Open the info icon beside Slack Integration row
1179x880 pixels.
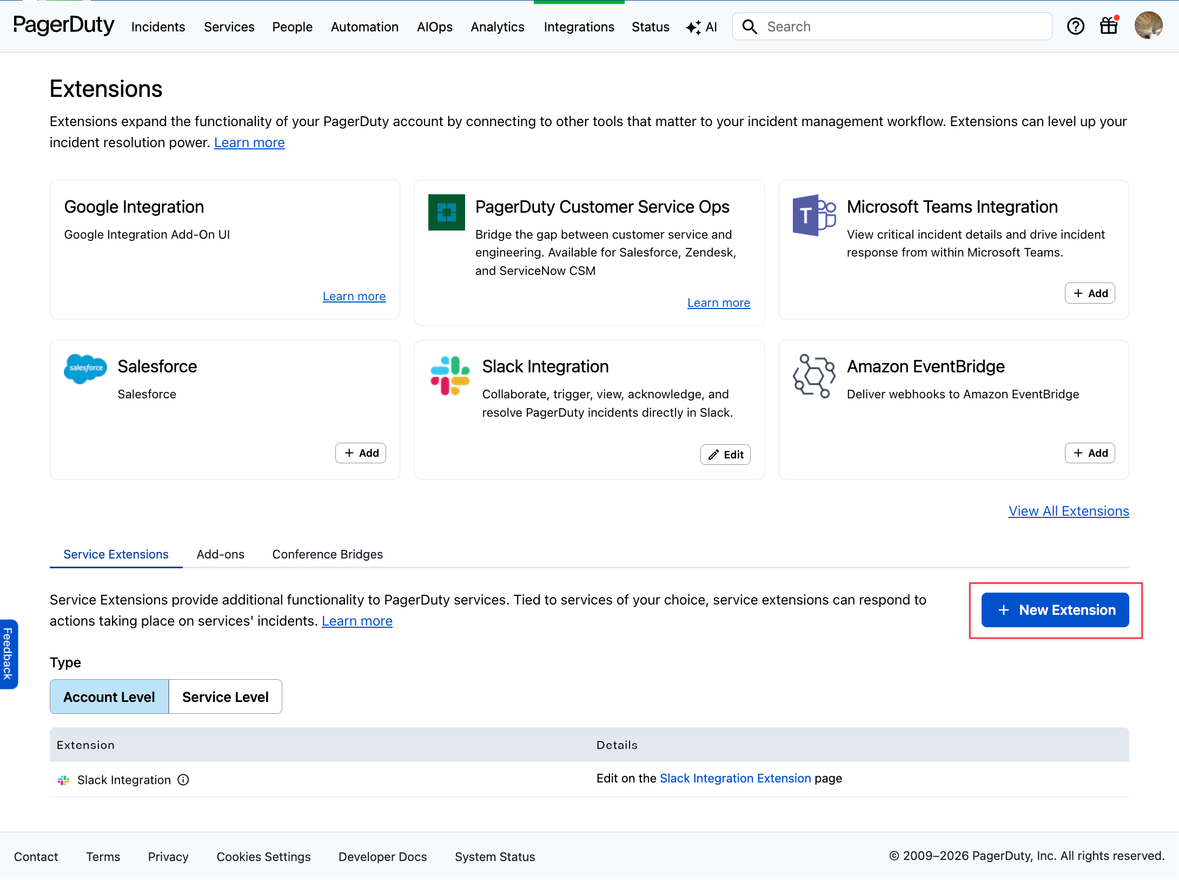pos(183,780)
